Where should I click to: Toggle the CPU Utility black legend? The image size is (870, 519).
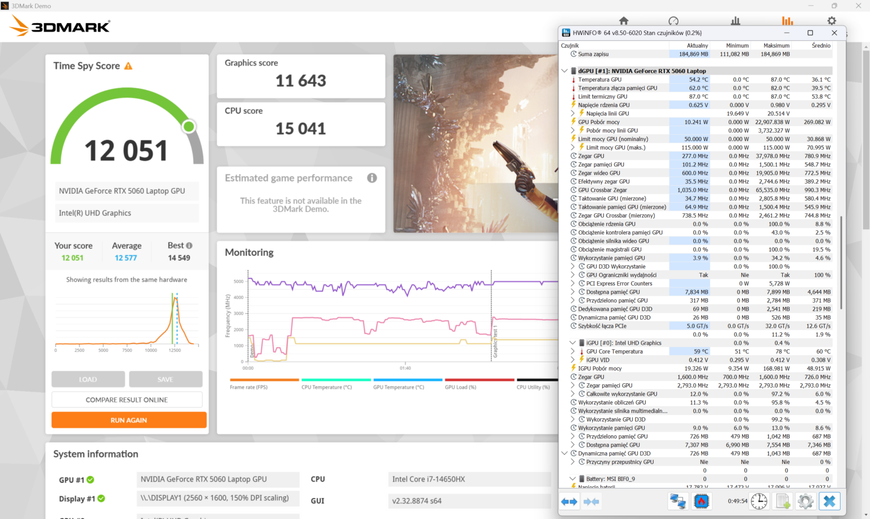pyautogui.click(x=537, y=384)
